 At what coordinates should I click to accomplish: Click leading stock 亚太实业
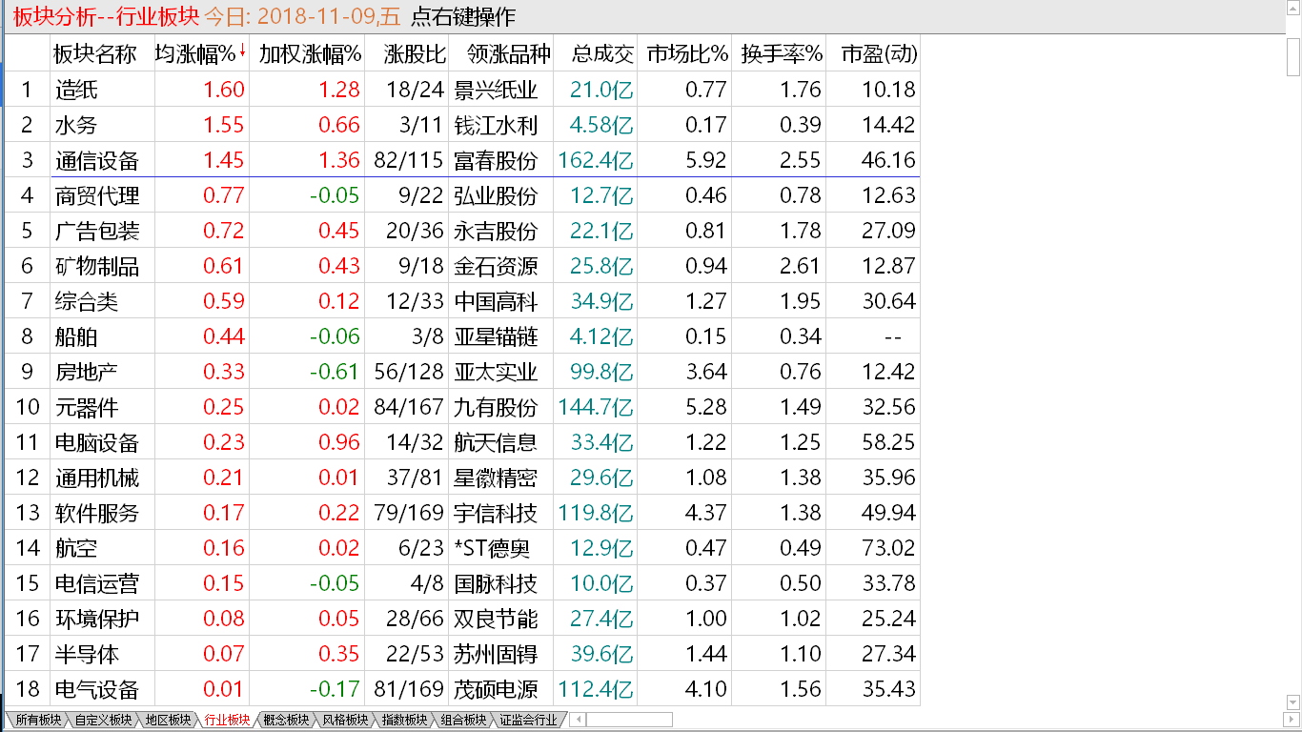pos(496,373)
